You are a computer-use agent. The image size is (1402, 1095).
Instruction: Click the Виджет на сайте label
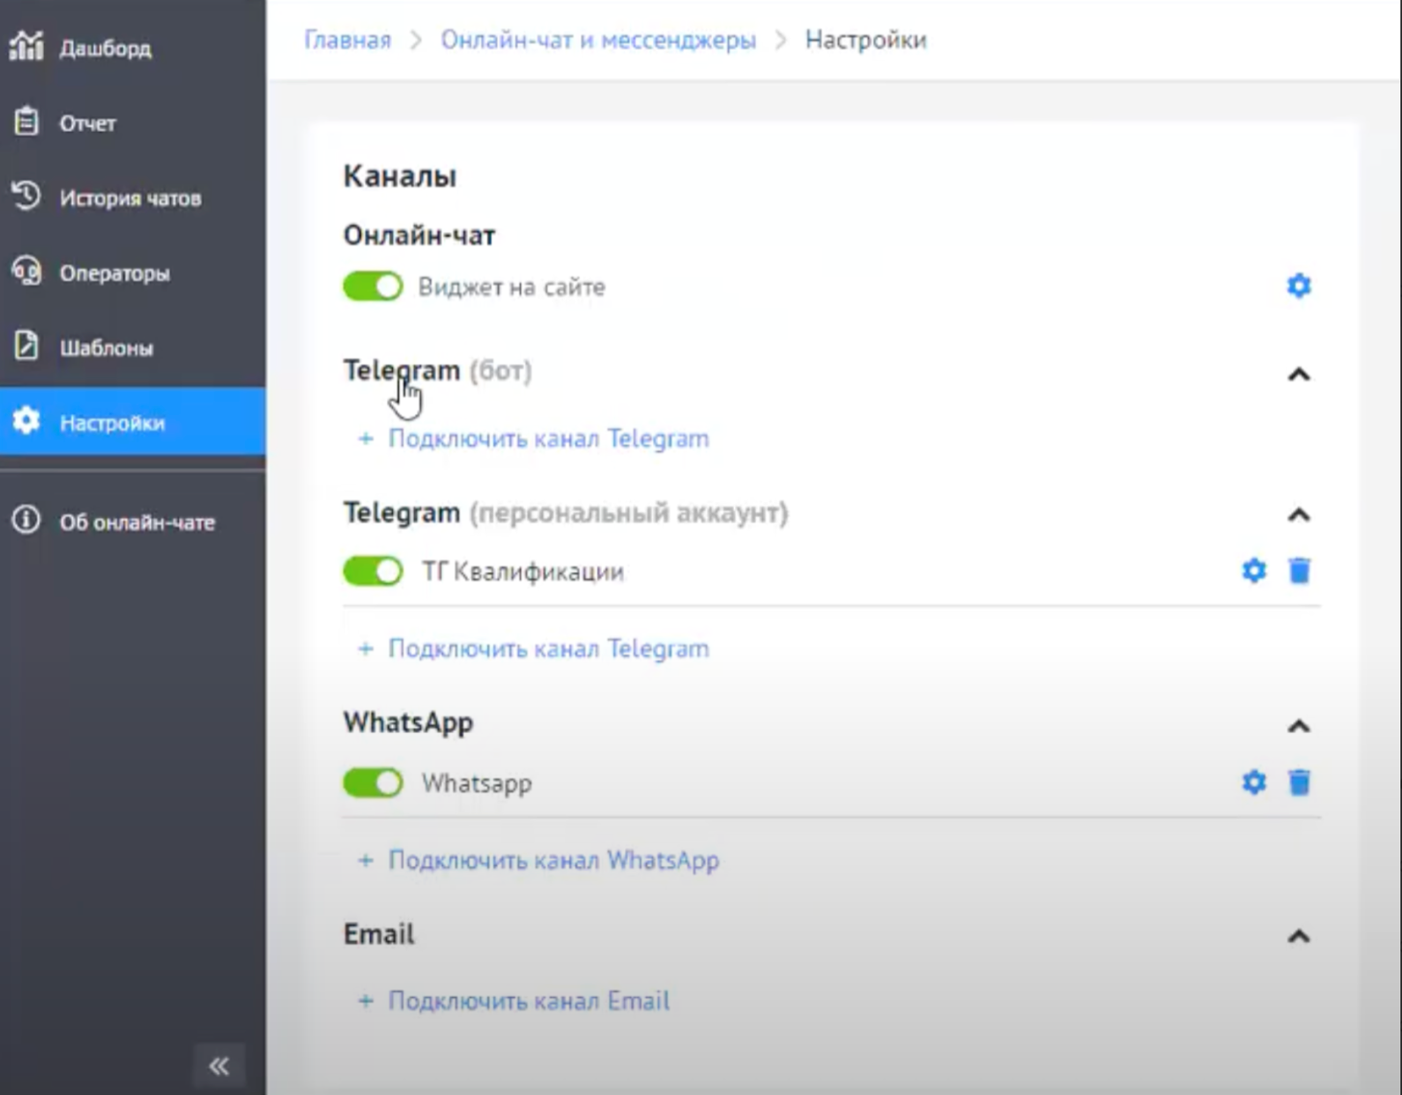511,287
